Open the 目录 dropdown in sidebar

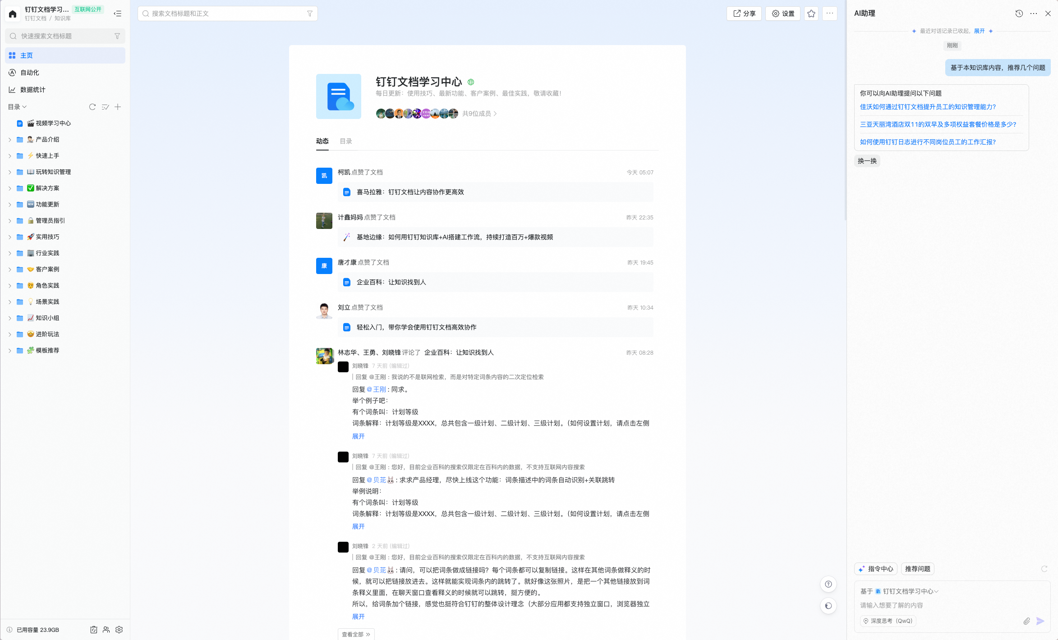point(18,107)
